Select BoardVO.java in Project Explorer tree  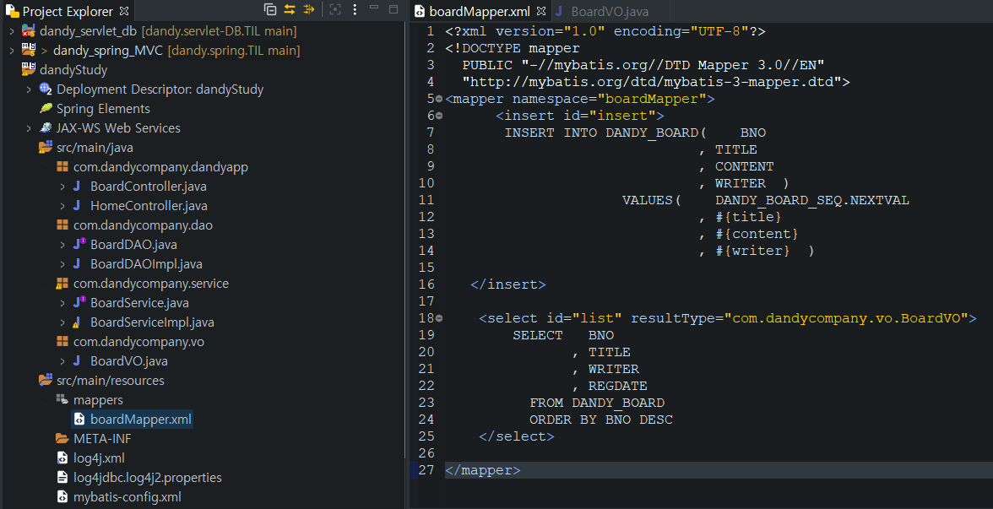[129, 361]
